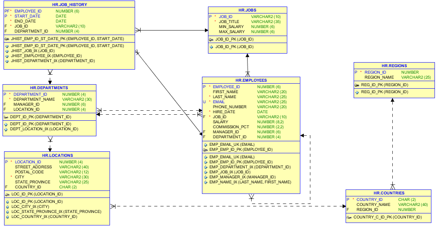Image resolution: width=441 pixels, height=227 pixels.
Task: Click the index icon beside EMP_NAME_IX
Action: (x=205, y=182)
